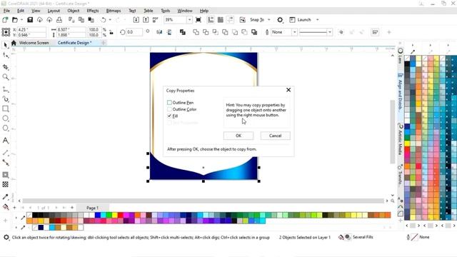Select the Color Eyedropper tool
Screen dimensions: 457x257
pyautogui.click(x=5, y=197)
